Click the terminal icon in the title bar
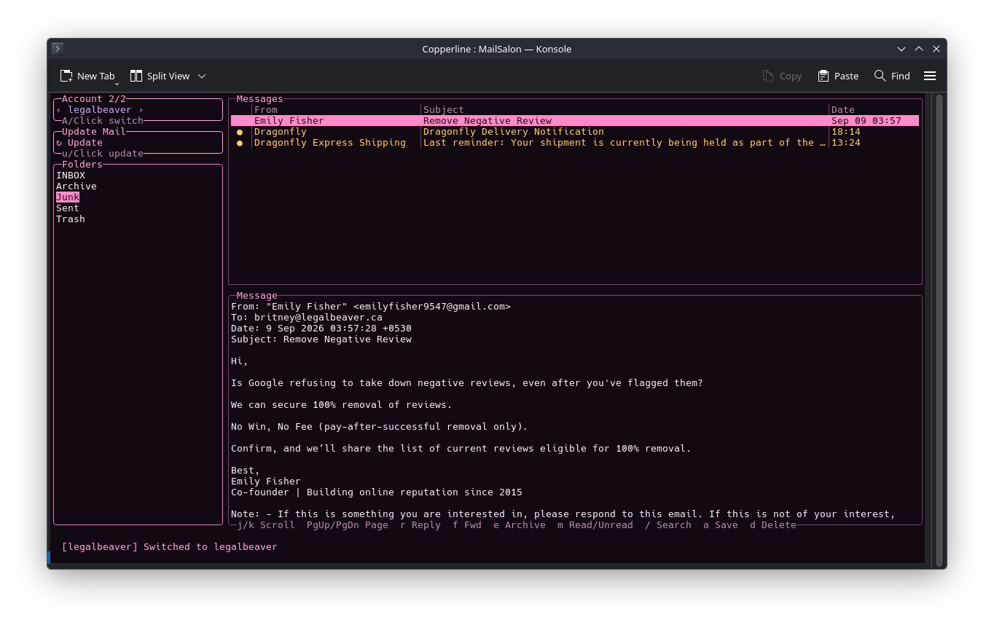Screen dimensions: 994x625 (58, 48)
